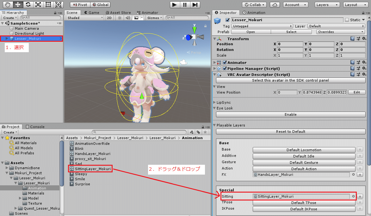The width and height of the screenshot is (371, 216).
Task: Open VRC Avatar Descriptor settings gear
Action: coord(364,74)
